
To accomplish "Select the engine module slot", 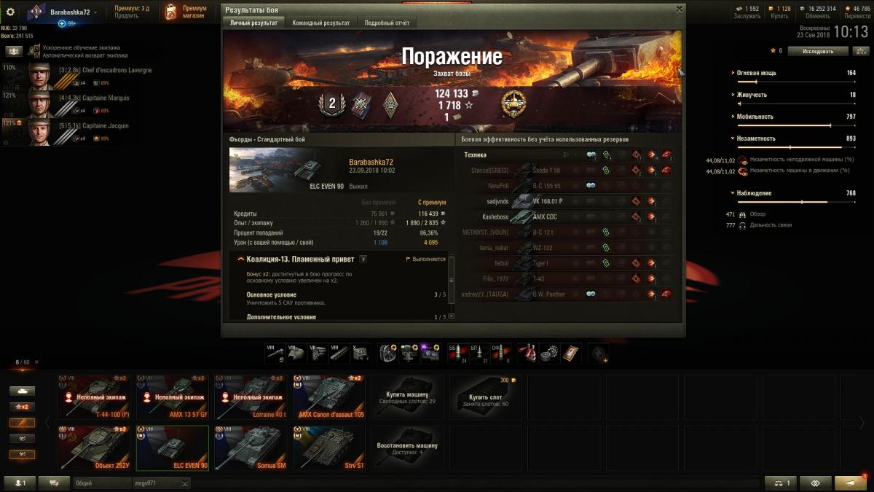I will click(318, 353).
